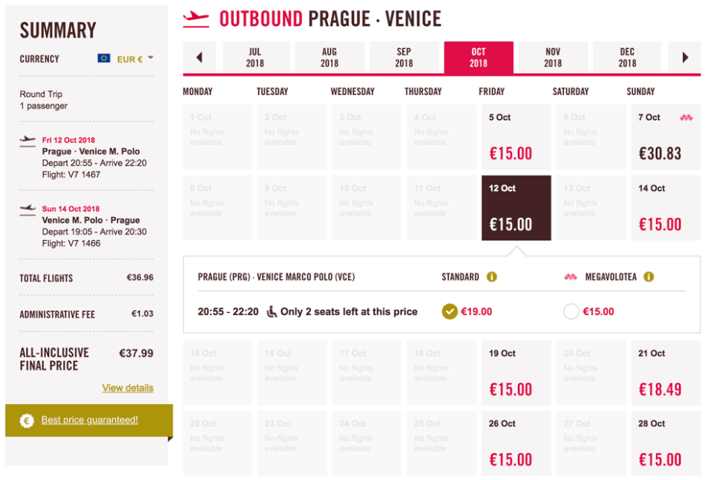The image size is (705, 480).
Task: Select the Standard €19.00 fare option
Action: 450,312
